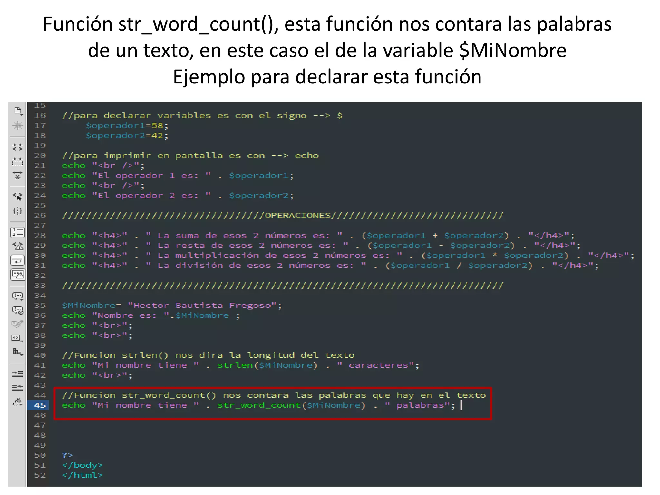Open the Open Documents list icon
The height and width of the screenshot is (495, 660).
[x=18, y=112]
